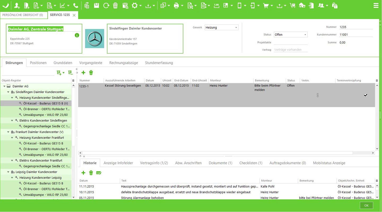Collapse Leipzig Daimler Kundencenter node

click(8, 172)
